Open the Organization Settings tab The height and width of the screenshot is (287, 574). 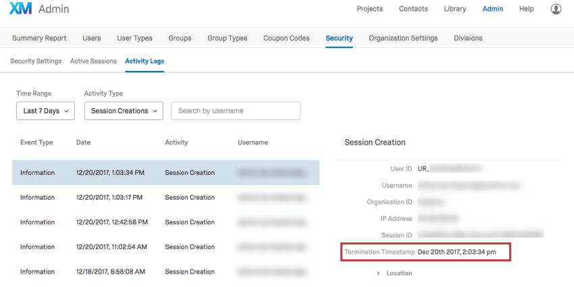coord(403,38)
